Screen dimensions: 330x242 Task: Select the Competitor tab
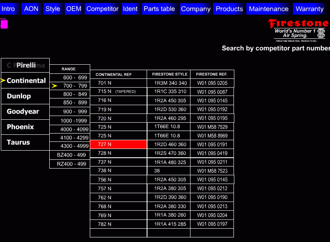coord(102,9)
